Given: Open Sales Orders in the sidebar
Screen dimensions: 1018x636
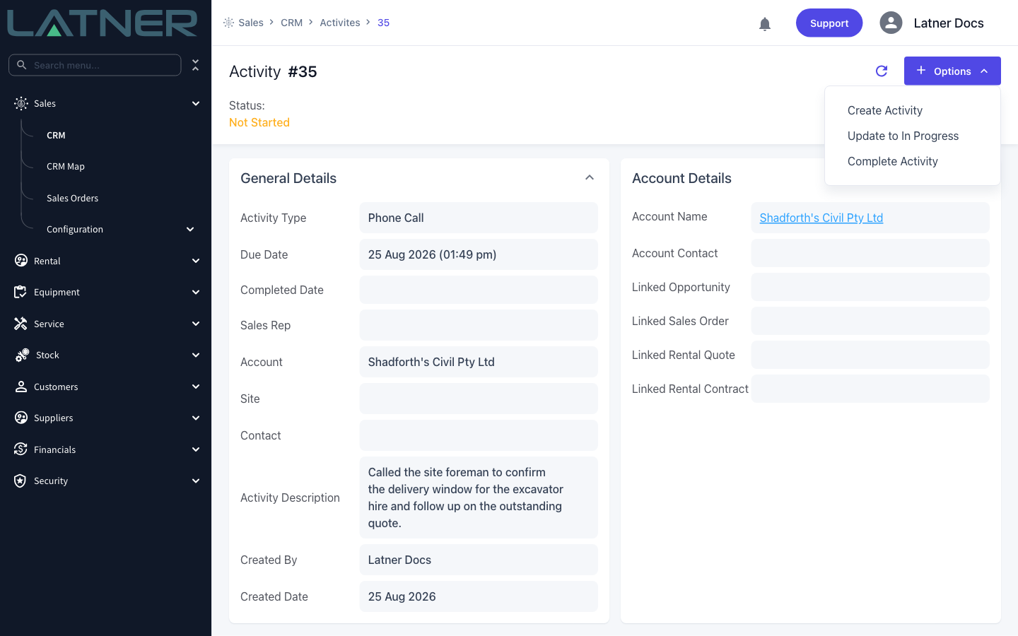Looking at the screenshot, I should [x=72, y=198].
